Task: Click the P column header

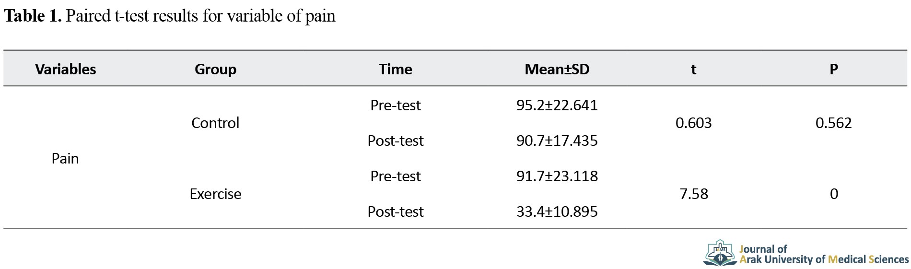Action: tap(834, 69)
